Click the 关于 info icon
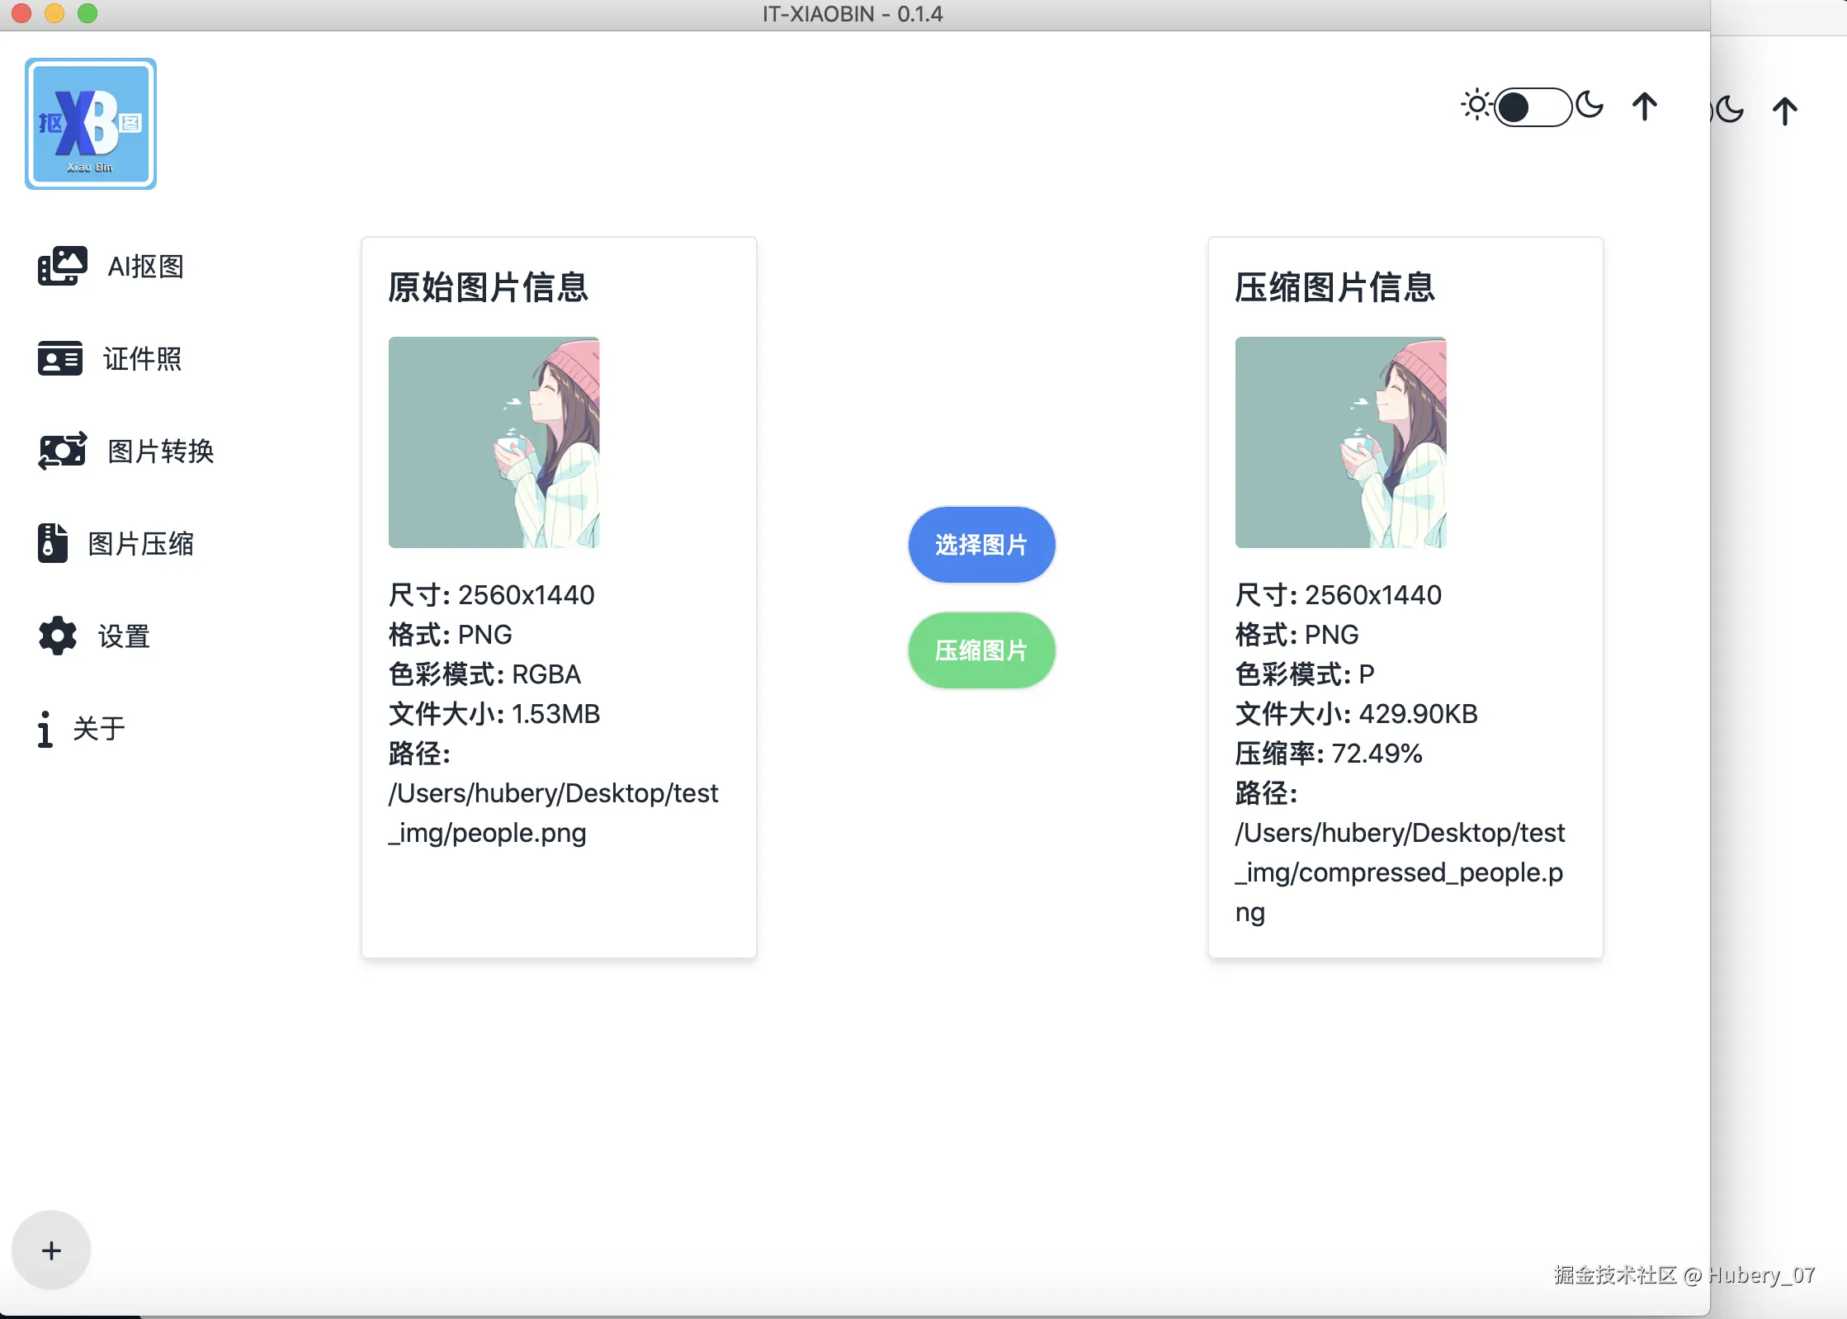This screenshot has width=1847, height=1319. tap(45, 729)
